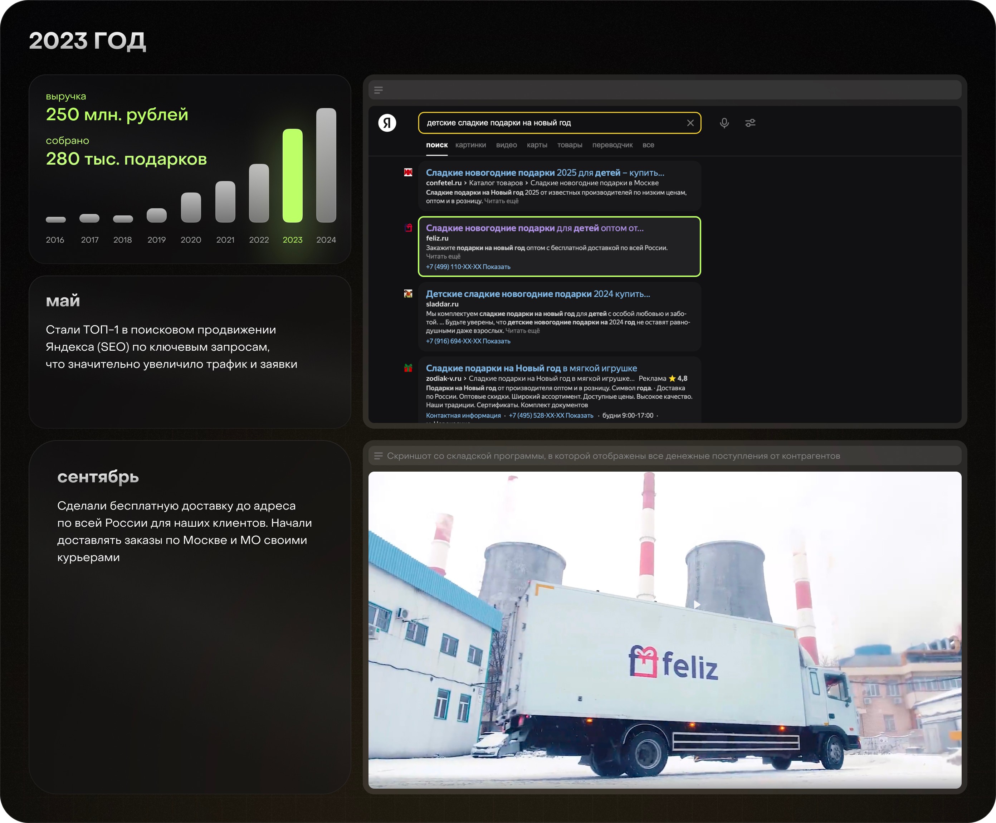Show the +7 (499) 110 phone number
This screenshot has width=996, height=823.
[x=496, y=267]
